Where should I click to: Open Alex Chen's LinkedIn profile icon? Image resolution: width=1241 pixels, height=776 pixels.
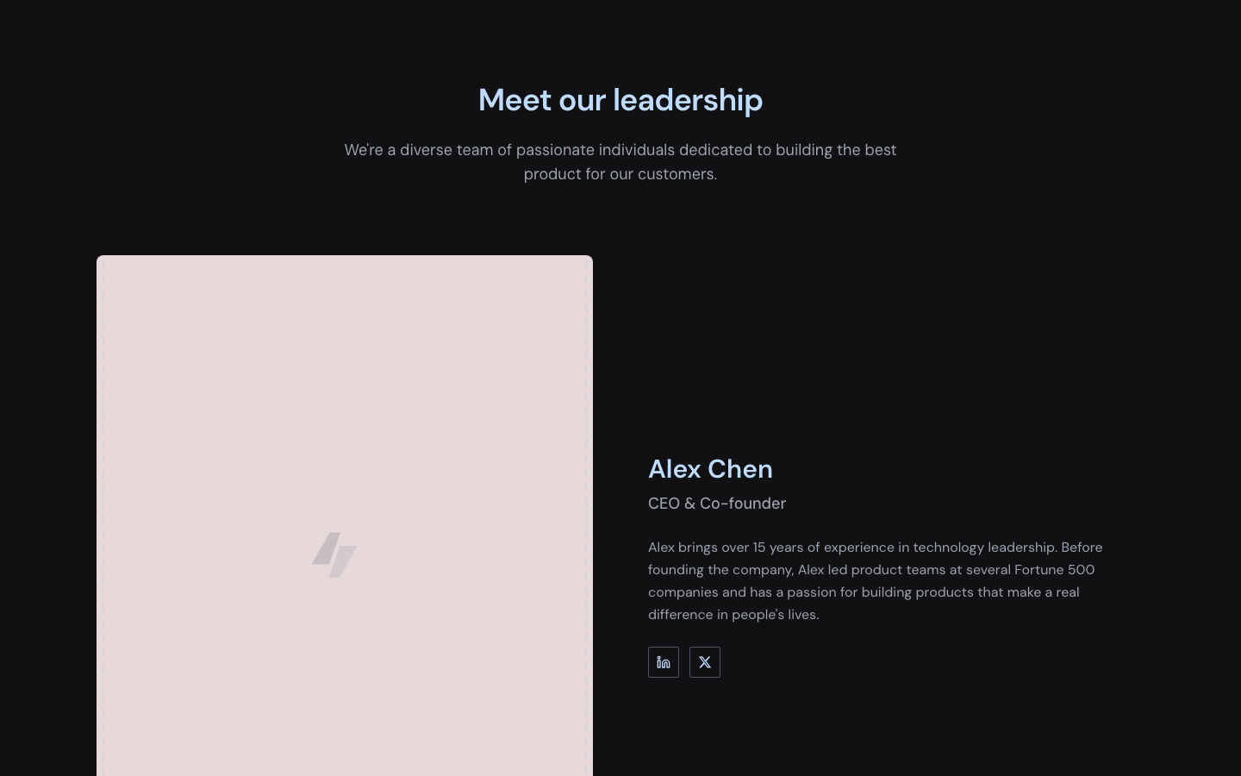tap(664, 662)
